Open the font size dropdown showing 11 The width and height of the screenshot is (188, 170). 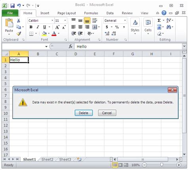pos(65,20)
